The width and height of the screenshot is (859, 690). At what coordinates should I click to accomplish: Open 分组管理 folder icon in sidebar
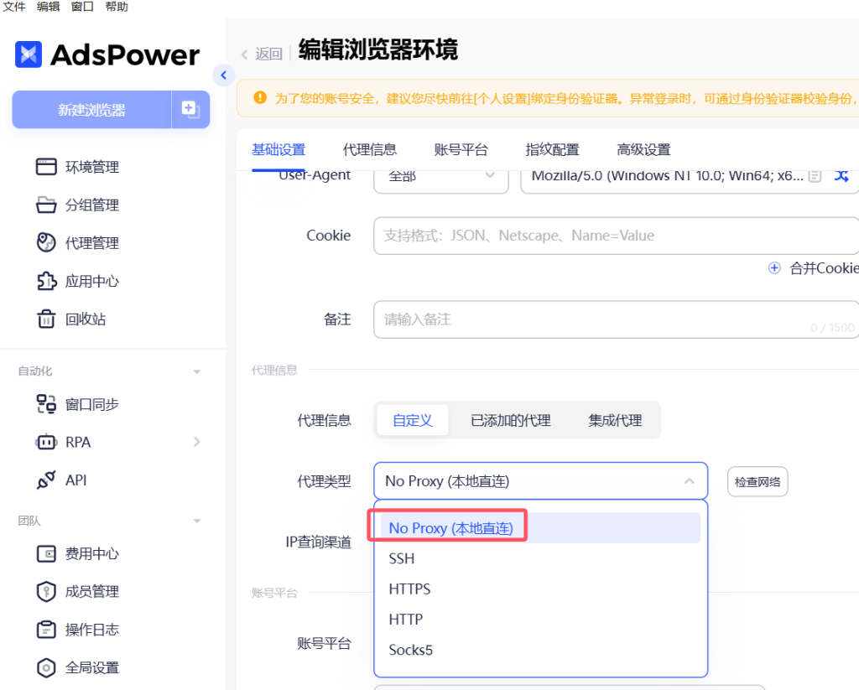tap(46, 205)
